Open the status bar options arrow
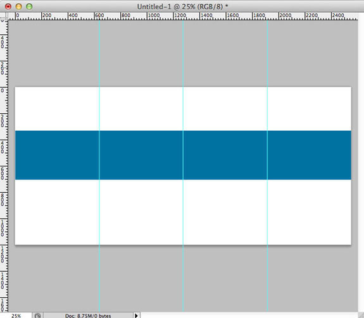Screen dimensions: 364x318 pos(136,315)
